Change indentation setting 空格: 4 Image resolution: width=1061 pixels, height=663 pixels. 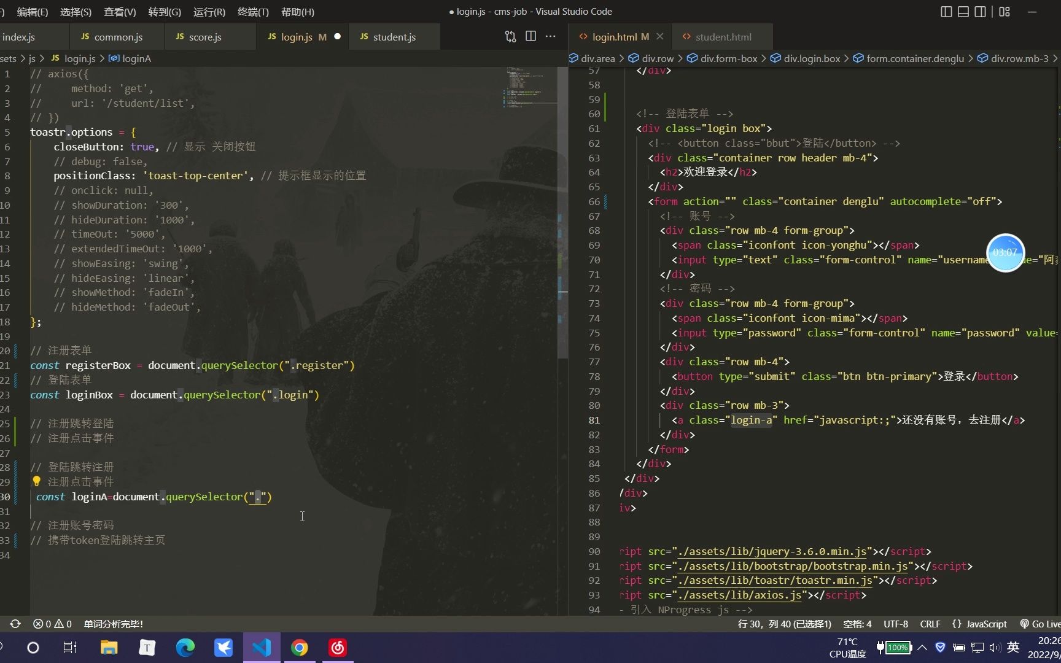tap(857, 624)
